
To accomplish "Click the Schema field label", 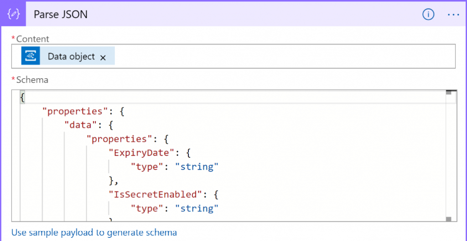I will click(x=32, y=80).
